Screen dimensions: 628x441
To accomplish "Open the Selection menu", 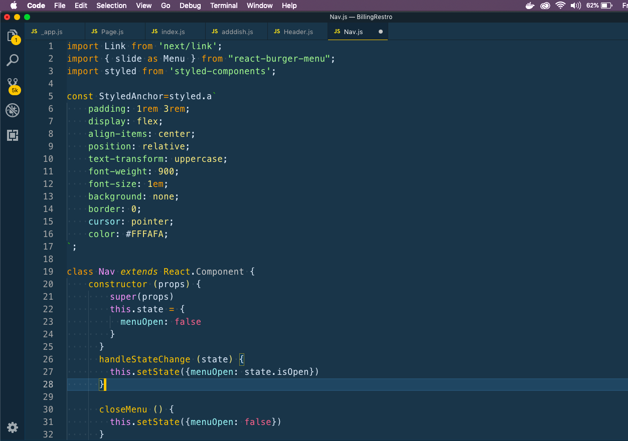I will click(111, 6).
